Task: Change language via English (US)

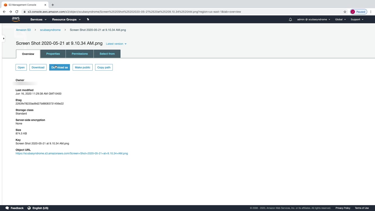Action: [40, 208]
